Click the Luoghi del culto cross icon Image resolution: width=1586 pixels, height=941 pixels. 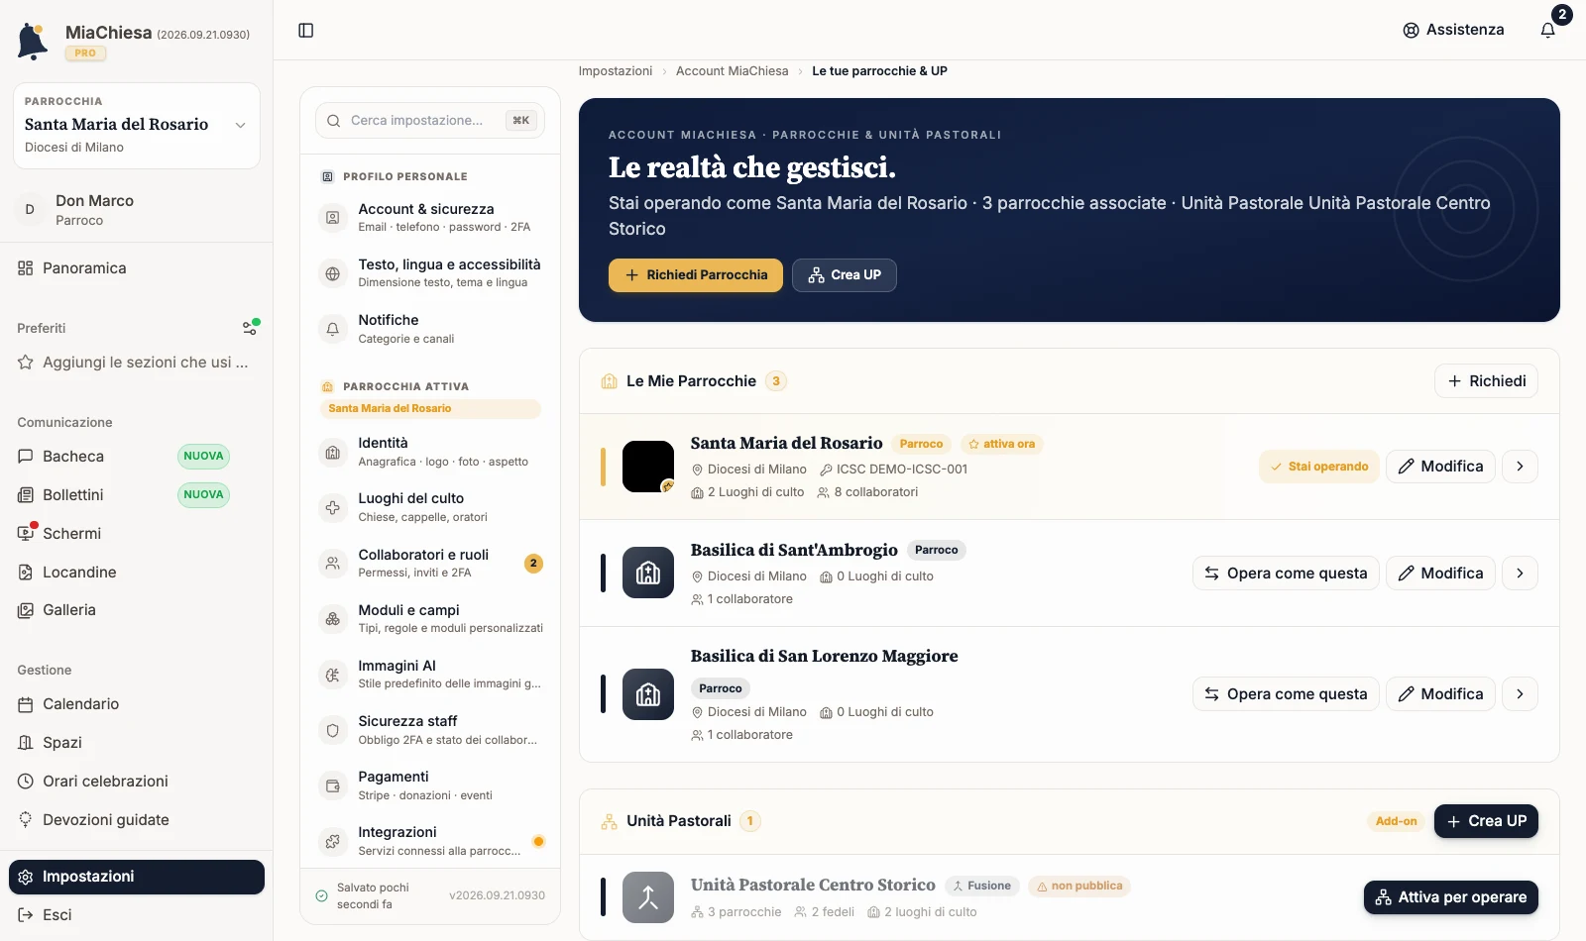point(333,508)
